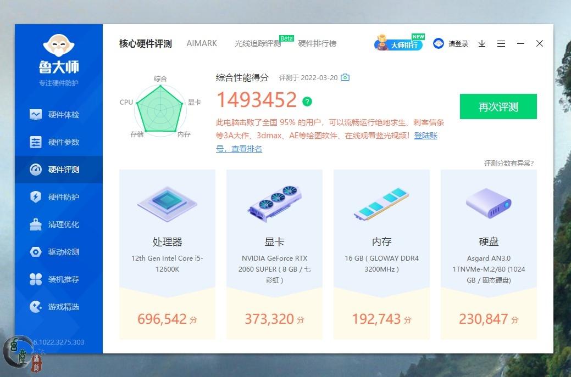Click the 大师排行 trophy badge
The height and width of the screenshot is (377, 571).
pyautogui.click(x=398, y=43)
